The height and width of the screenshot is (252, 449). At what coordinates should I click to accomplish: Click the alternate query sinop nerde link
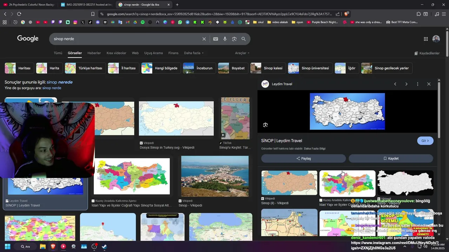click(52, 88)
